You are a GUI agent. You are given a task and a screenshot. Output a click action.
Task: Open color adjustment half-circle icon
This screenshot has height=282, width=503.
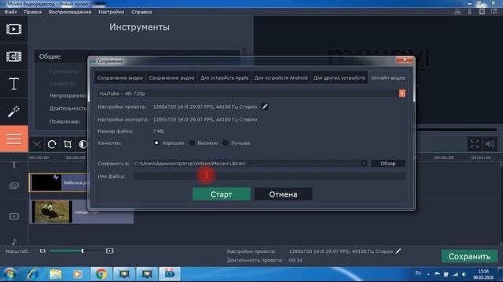83,144
